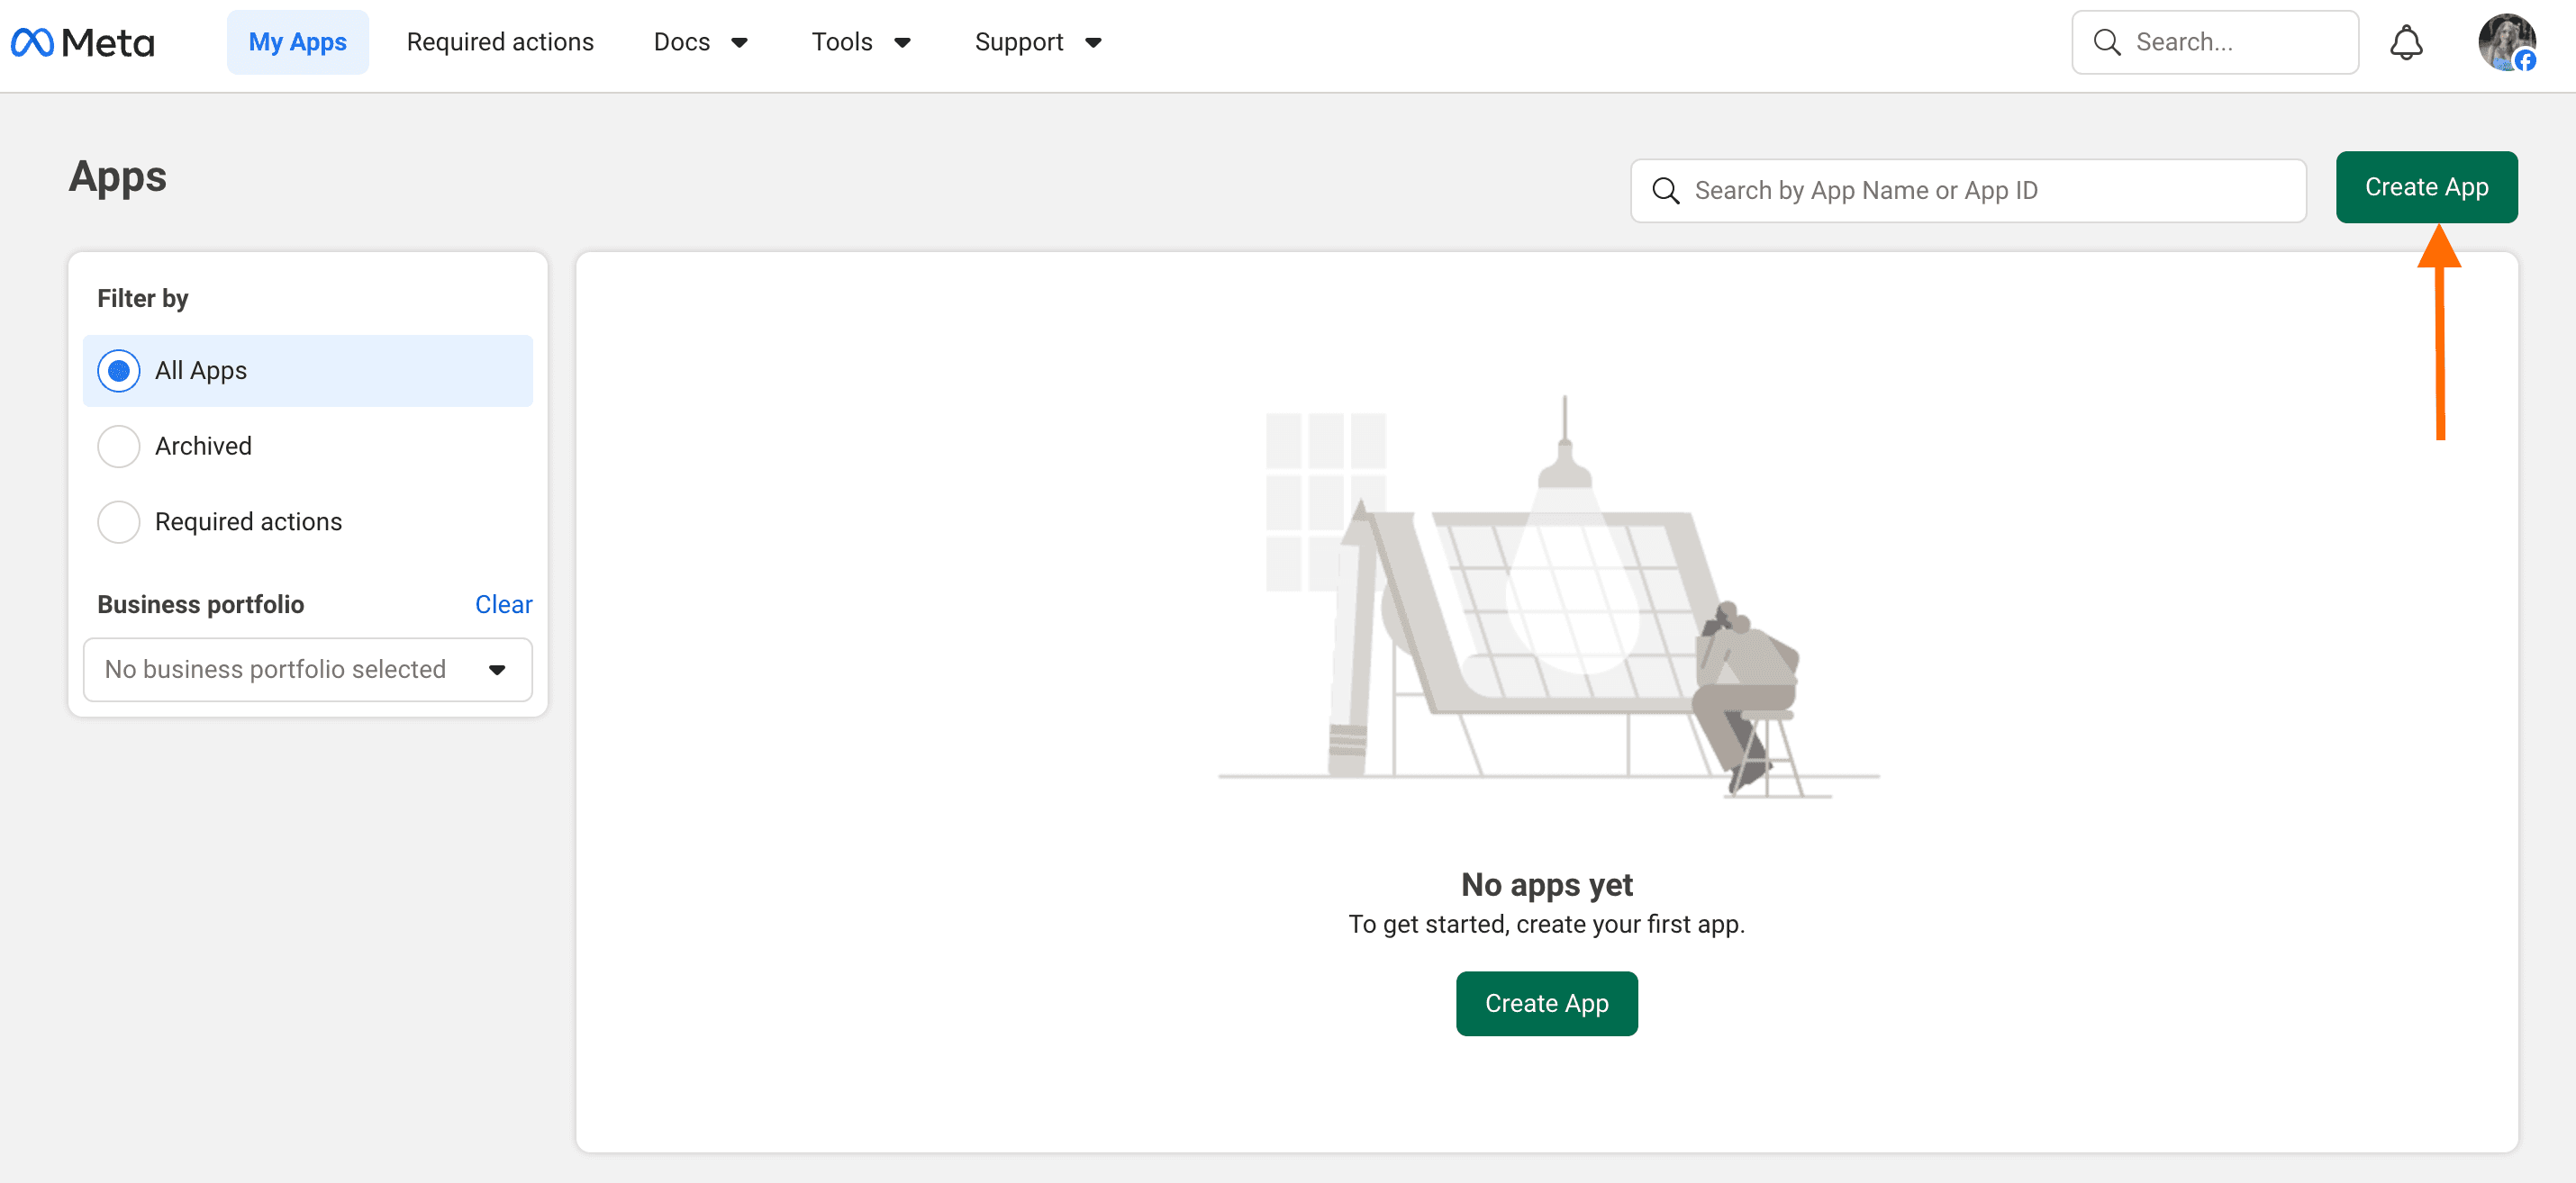The image size is (2576, 1183).
Task: Select the All Apps filter
Action: pos(119,371)
